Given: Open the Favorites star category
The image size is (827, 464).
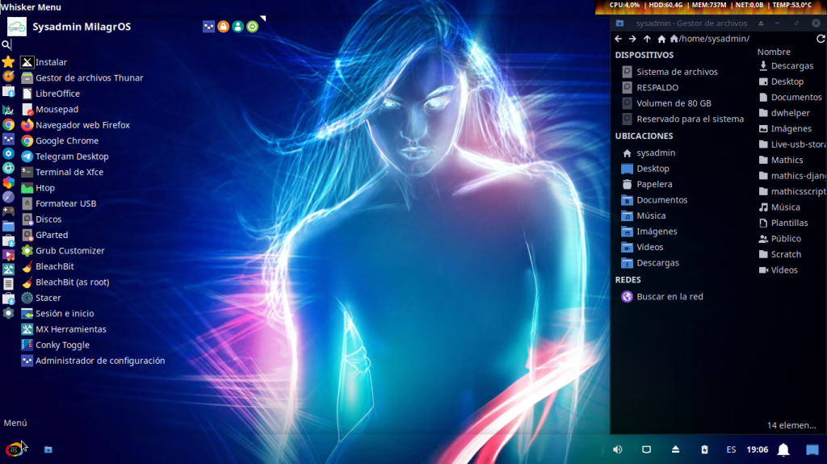Looking at the screenshot, I should (8, 62).
